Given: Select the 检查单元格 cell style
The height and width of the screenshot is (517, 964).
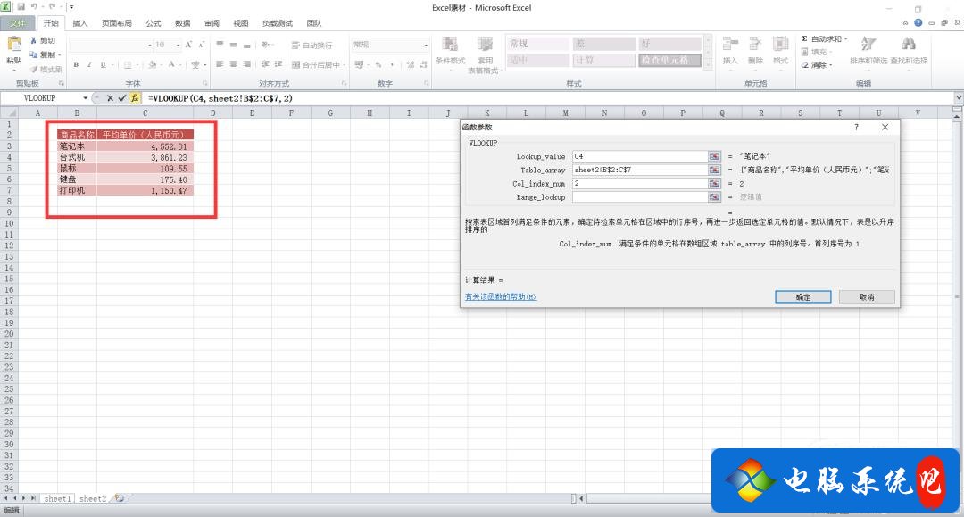Looking at the screenshot, I should (669, 60).
